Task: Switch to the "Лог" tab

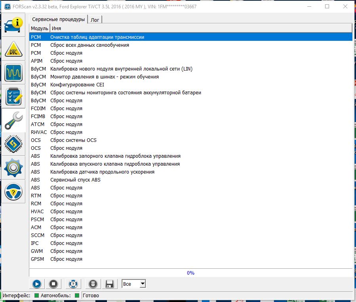Action: pos(95,19)
